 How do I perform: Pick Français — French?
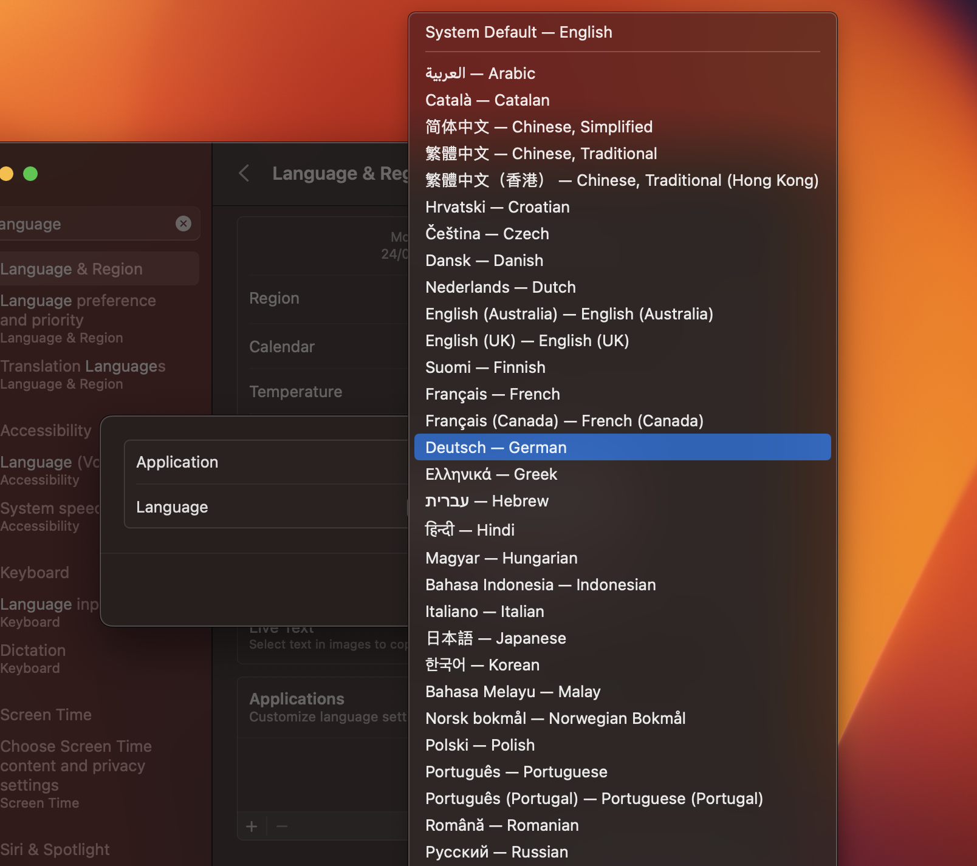tap(622, 394)
